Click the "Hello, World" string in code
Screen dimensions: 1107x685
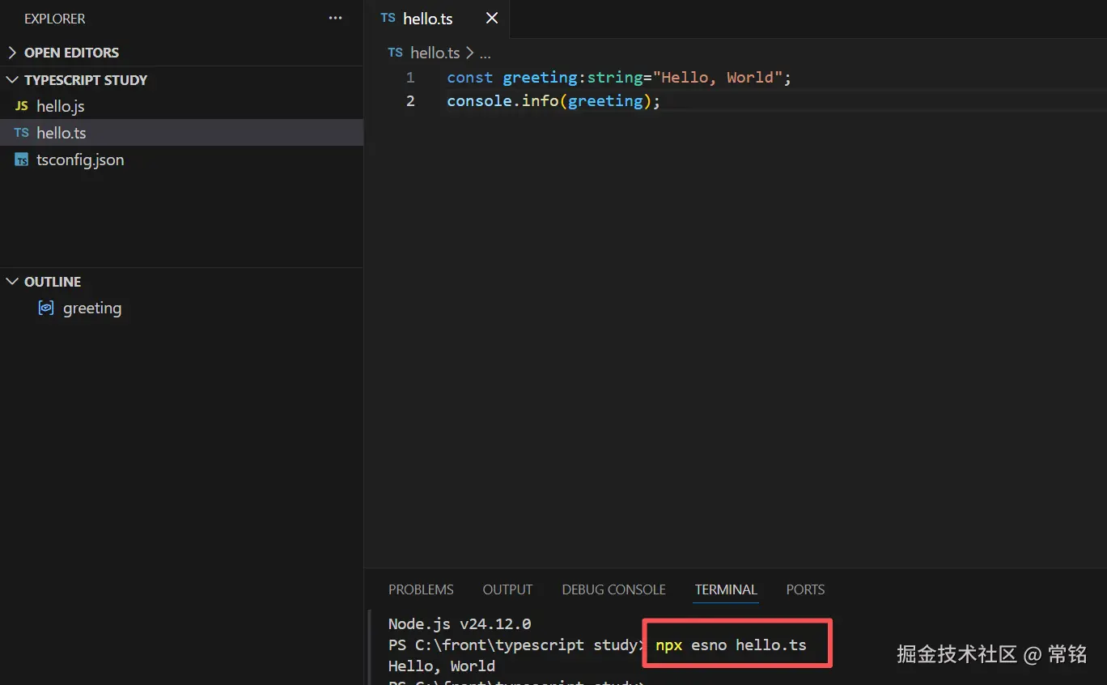(719, 78)
